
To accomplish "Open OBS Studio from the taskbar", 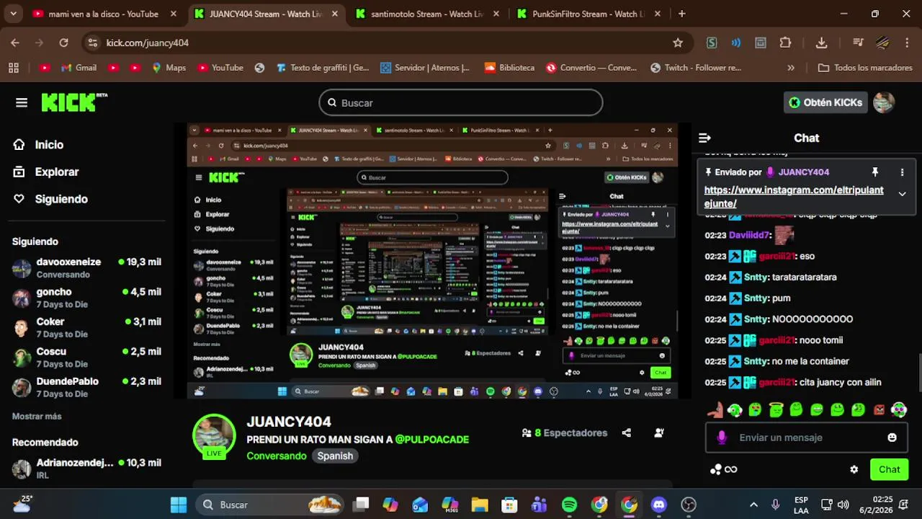I will pos(689,505).
